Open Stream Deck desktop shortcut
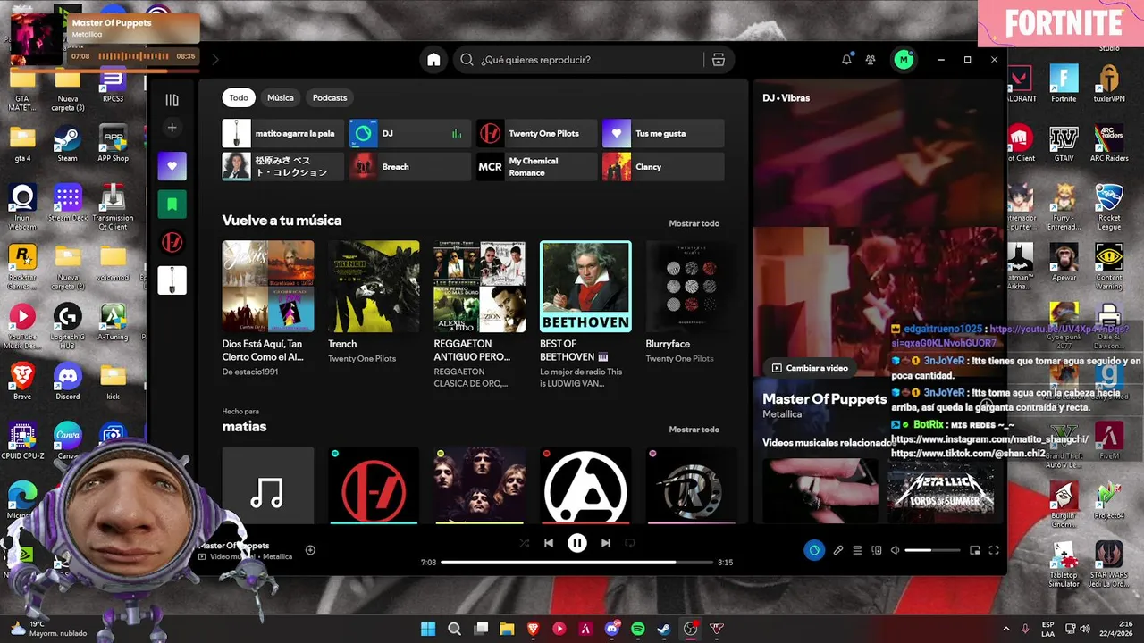 [68, 204]
